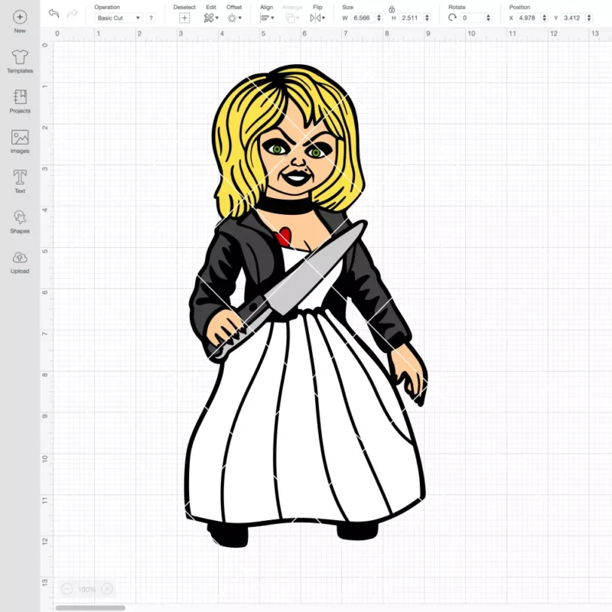This screenshot has width=612, height=612.
Task: Click the 100% zoom level label
Action: click(x=86, y=589)
